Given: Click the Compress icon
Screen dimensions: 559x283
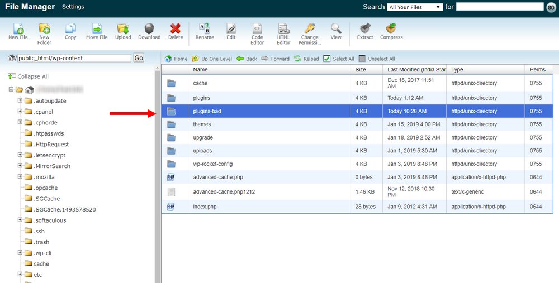Looking at the screenshot, I should pyautogui.click(x=391, y=30).
